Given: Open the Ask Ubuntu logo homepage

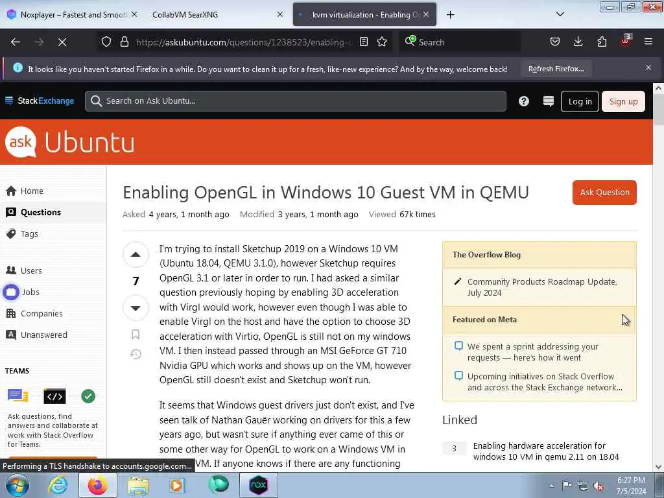Looking at the screenshot, I should pos(70,142).
